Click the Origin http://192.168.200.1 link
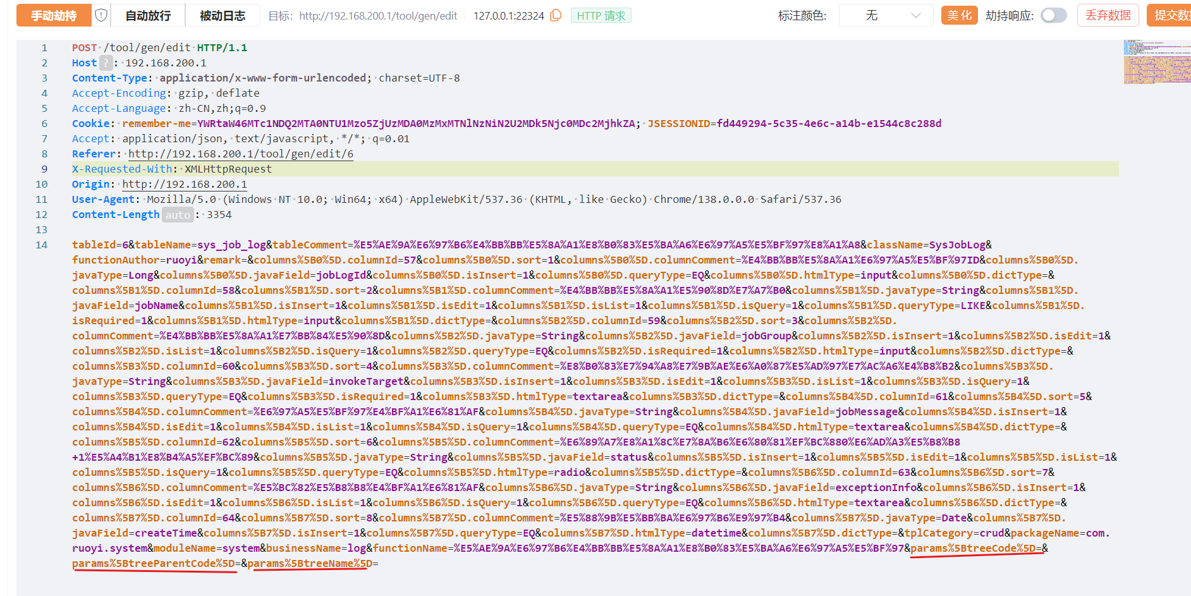Viewport: 1191px width, 596px height. pyautogui.click(x=185, y=185)
